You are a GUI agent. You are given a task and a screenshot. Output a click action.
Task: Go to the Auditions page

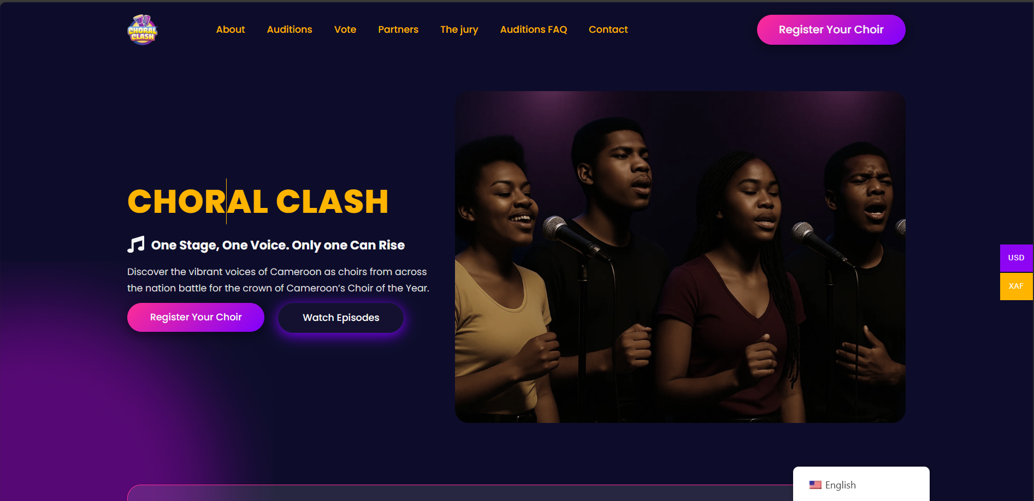pyautogui.click(x=289, y=29)
